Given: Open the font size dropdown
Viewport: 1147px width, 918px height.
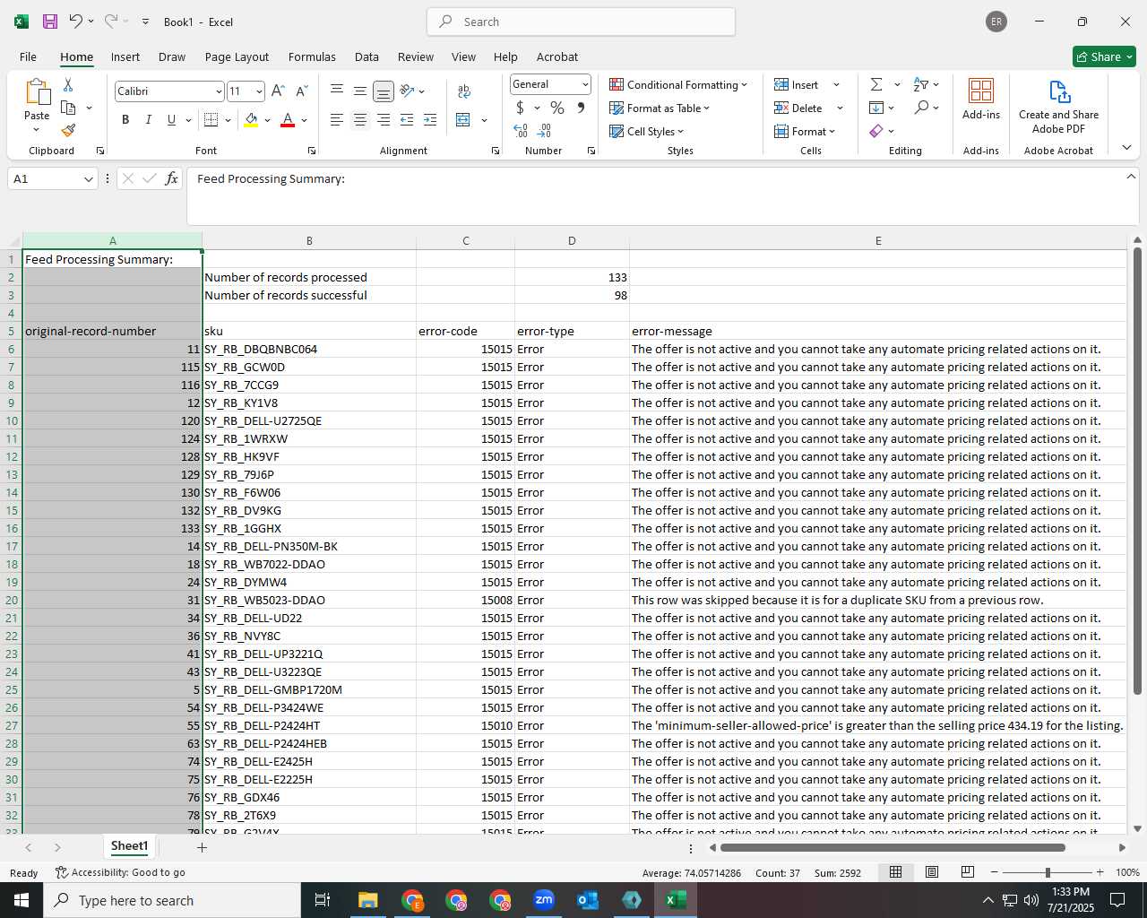Looking at the screenshot, I should (x=259, y=91).
